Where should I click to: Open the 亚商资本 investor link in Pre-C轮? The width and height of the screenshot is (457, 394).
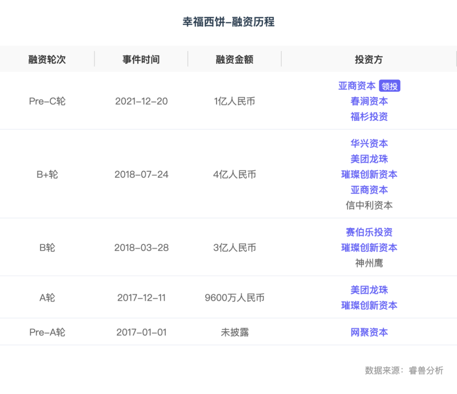point(357,85)
